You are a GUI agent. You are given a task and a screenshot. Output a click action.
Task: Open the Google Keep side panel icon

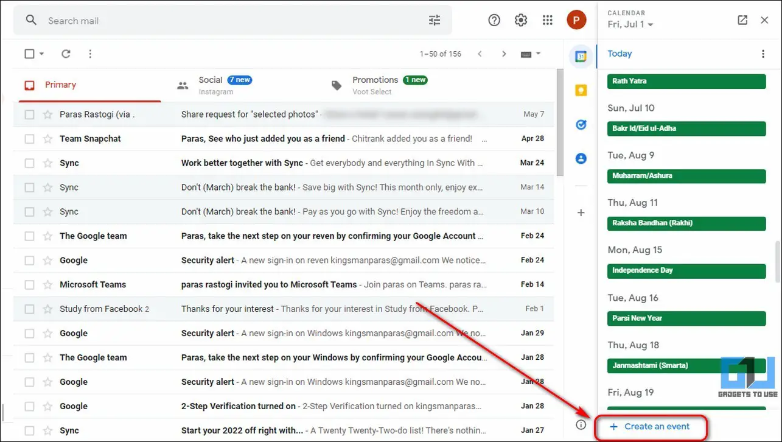coord(581,90)
